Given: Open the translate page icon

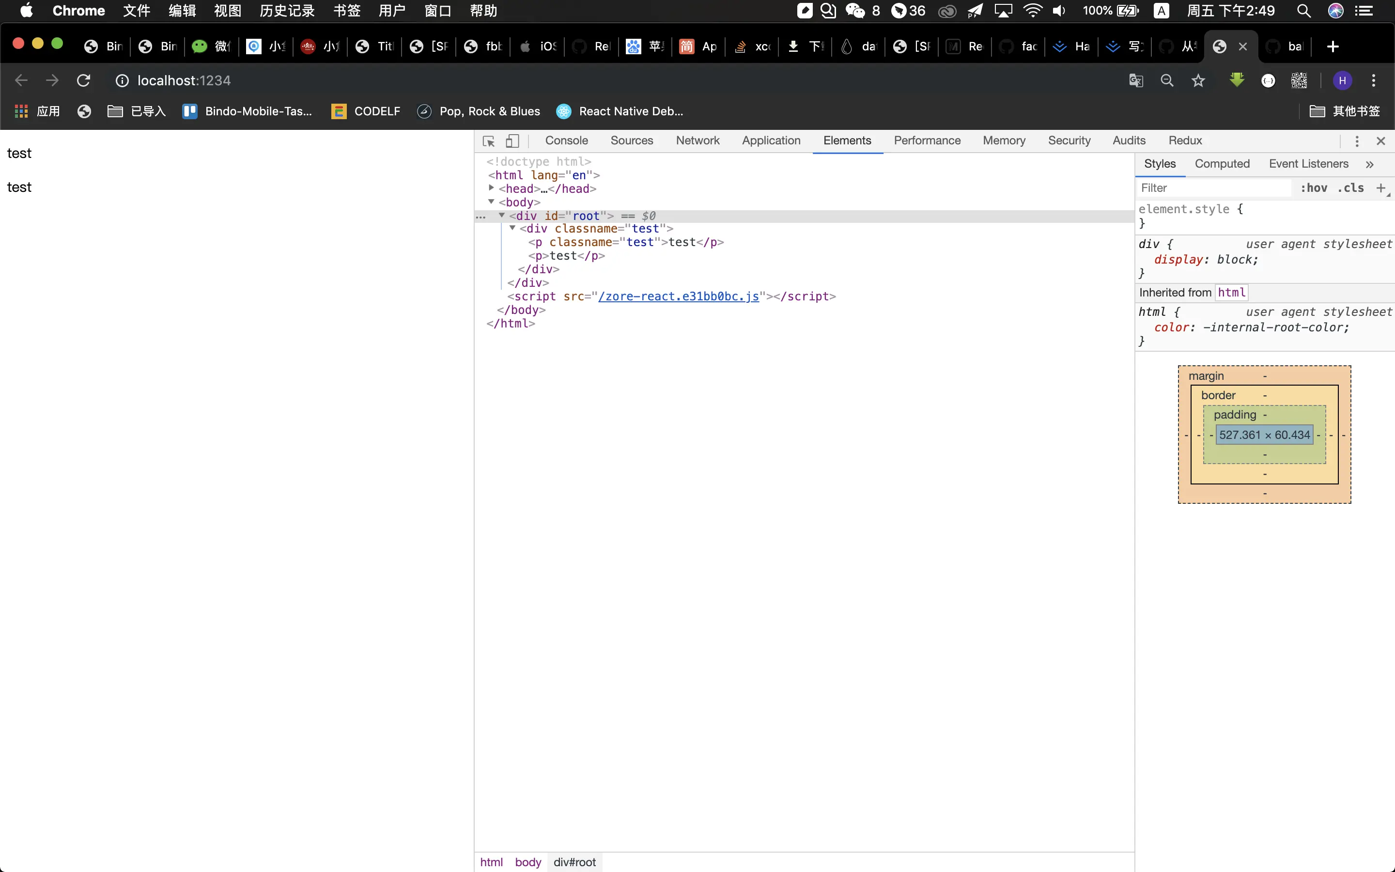Looking at the screenshot, I should (x=1135, y=81).
